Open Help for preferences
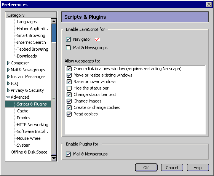214x176 pixels. click(198, 168)
